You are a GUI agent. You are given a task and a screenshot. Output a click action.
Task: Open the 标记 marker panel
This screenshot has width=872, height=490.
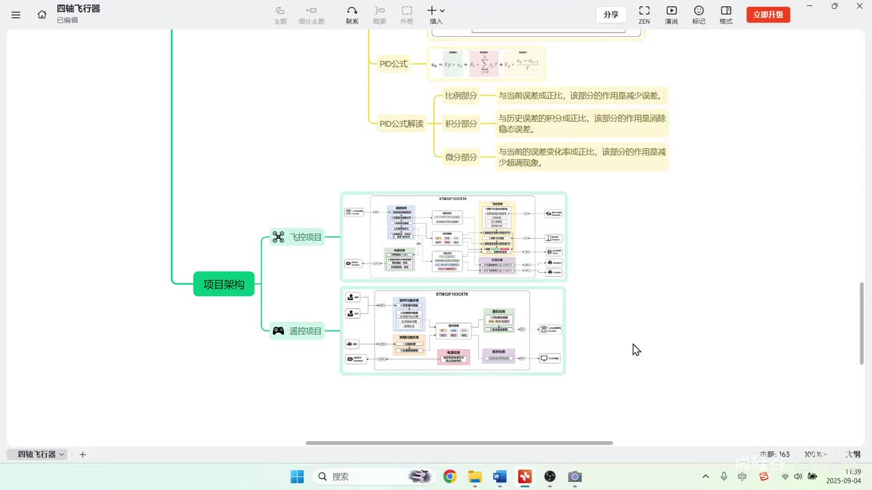click(x=699, y=14)
